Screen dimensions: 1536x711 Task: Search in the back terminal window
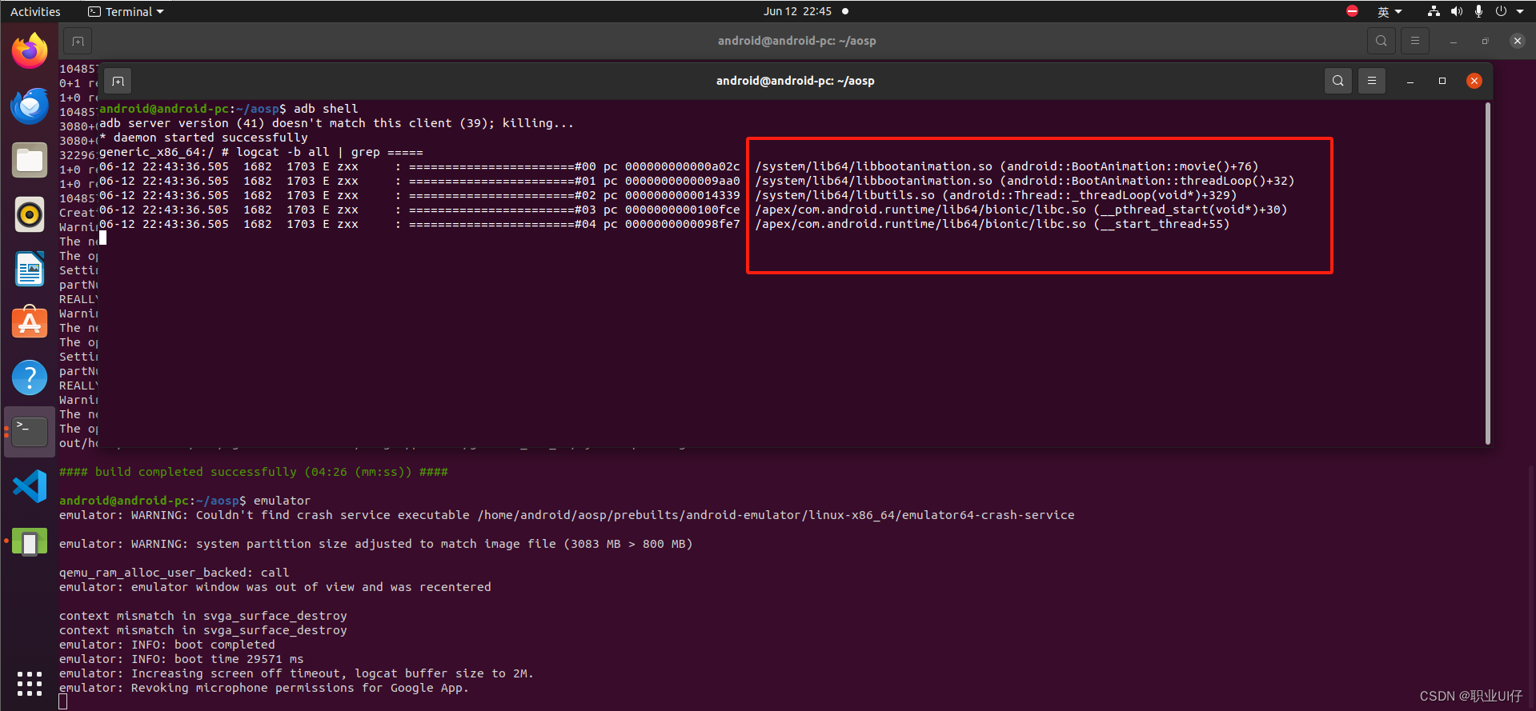point(1382,41)
